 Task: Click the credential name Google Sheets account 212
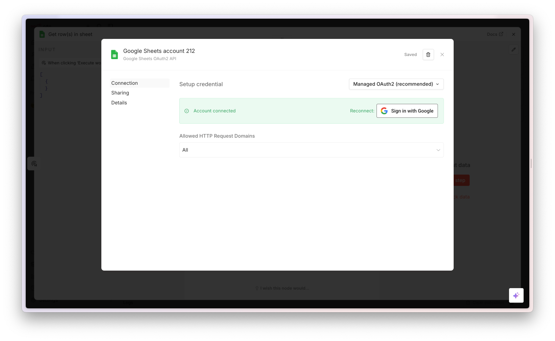coord(159,51)
